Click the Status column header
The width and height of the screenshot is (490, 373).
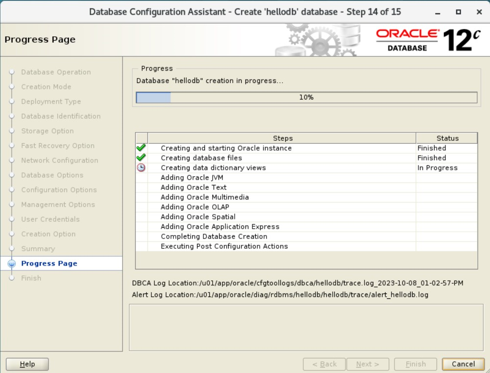(447, 138)
